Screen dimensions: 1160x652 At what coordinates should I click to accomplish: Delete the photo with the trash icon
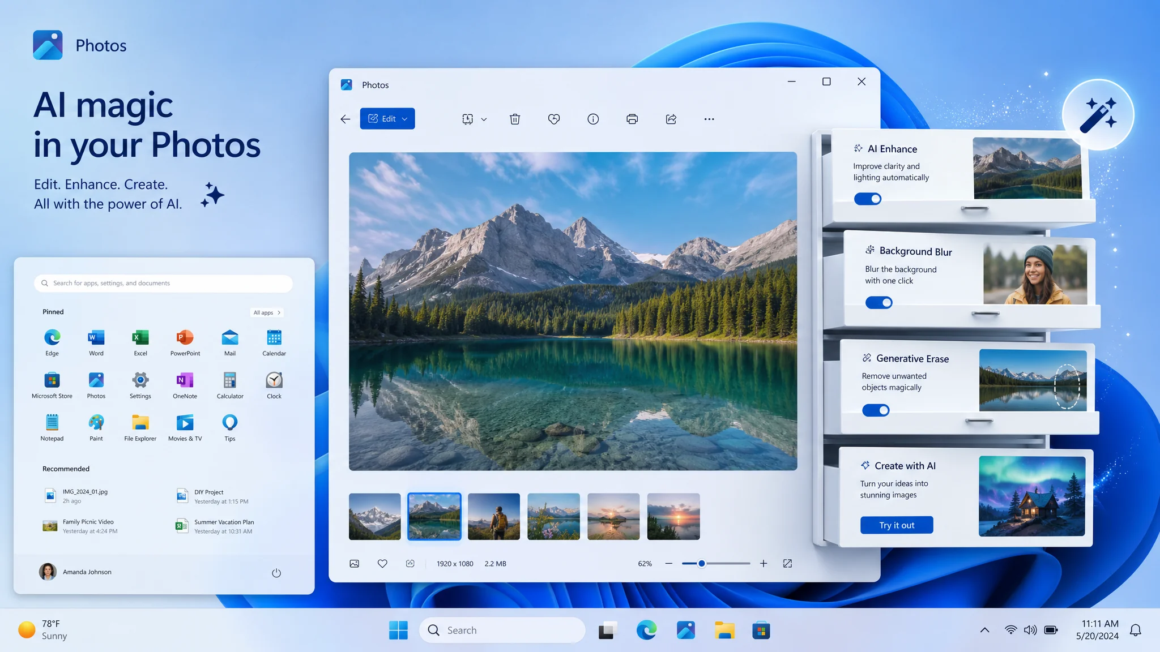pos(515,119)
